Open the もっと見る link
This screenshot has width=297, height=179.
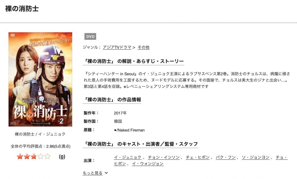(x=92, y=173)
